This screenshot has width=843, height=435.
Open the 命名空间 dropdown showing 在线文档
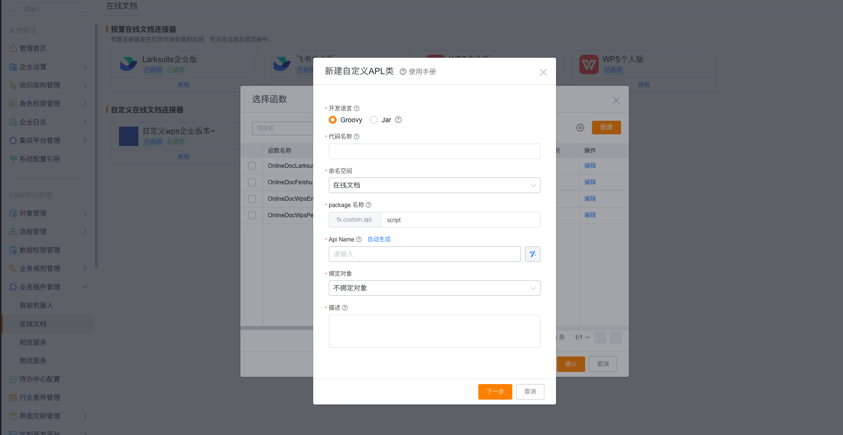point(434,185)
